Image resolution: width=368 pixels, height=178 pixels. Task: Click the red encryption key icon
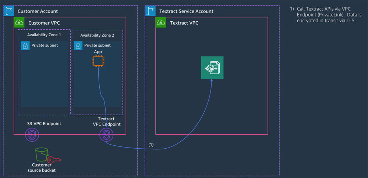point(55,159)
